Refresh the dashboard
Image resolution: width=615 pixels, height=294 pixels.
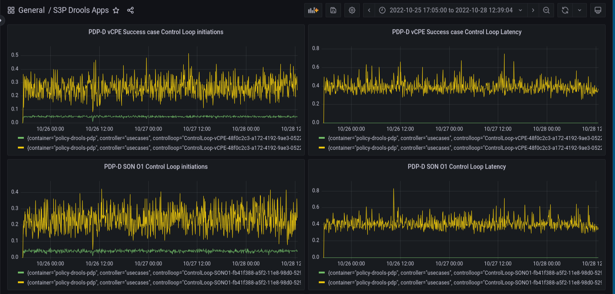(565, 10)
